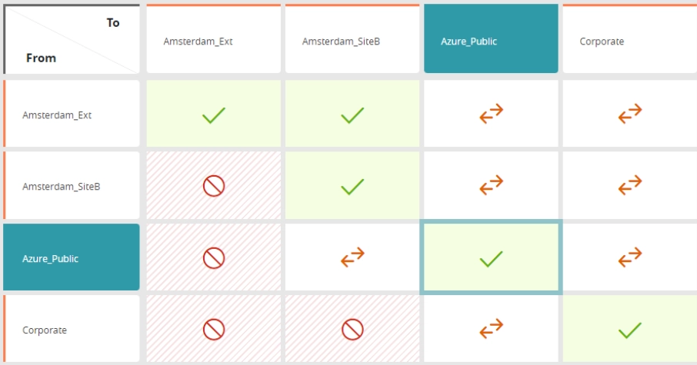This screenshot has height=365, width=697.
Task: Click blocked icon from Amsterdam_SiteB to Amsterdam_Ext
Action: click(214, 186)
